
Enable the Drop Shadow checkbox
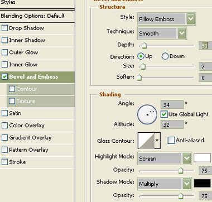(x=4, y=28)
